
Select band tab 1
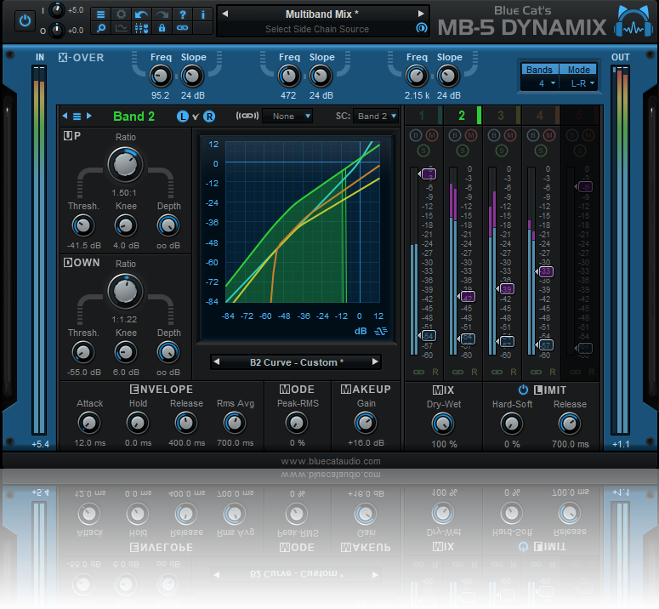pyautogui.click(x=423, y=116)
